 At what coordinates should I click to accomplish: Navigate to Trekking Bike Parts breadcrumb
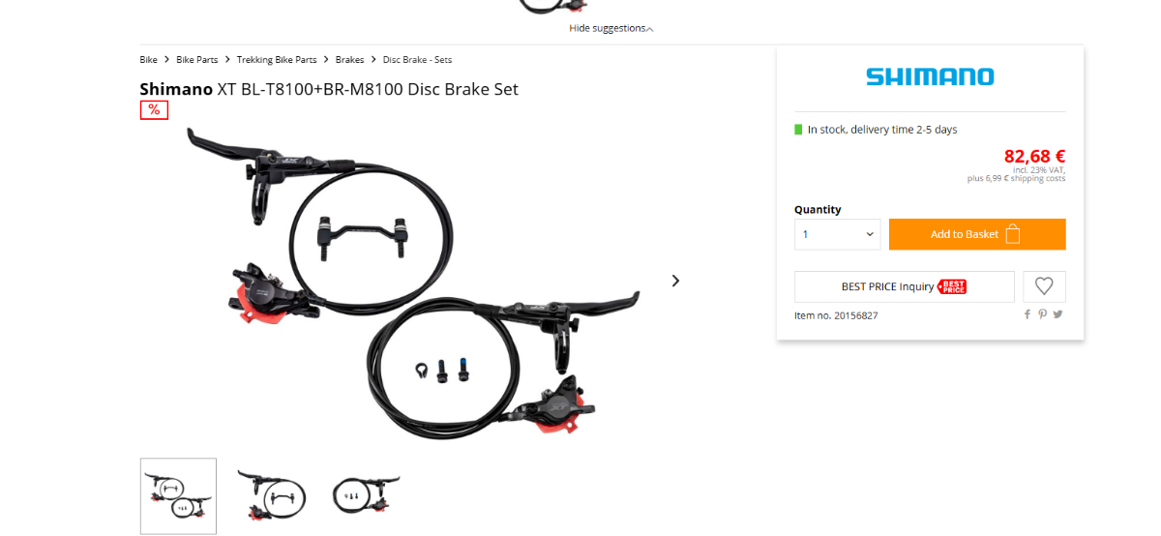click(x=277, y=60)
